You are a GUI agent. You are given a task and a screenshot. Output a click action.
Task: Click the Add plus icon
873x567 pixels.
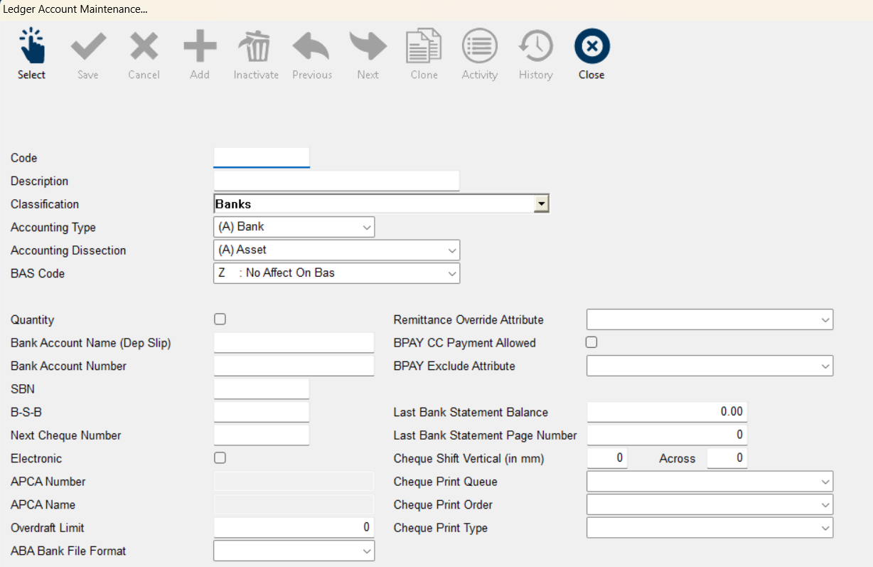(200, 47)
